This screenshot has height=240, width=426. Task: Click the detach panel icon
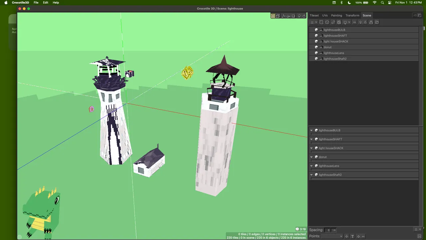point(420,15)
